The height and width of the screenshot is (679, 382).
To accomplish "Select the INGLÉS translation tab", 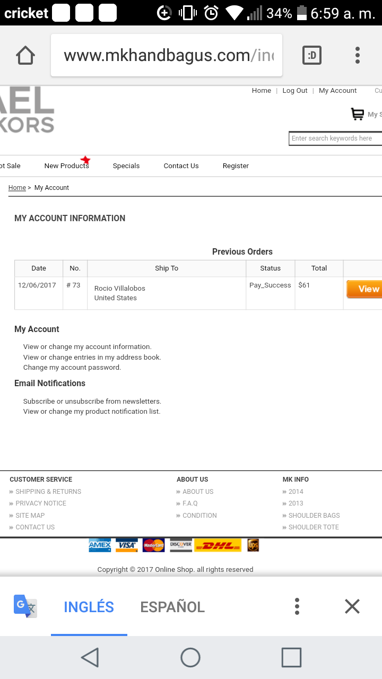I will click(89, 607).
